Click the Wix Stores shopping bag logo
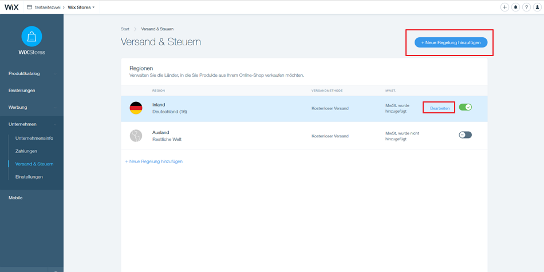Viewport: 544px width, 272px height. [x=31, y=37]
